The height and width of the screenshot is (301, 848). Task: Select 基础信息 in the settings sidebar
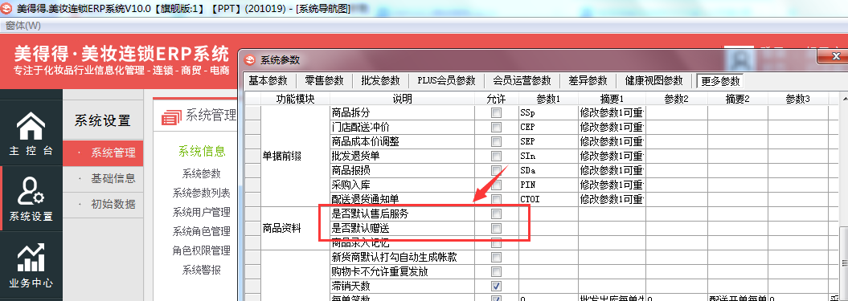113,178
